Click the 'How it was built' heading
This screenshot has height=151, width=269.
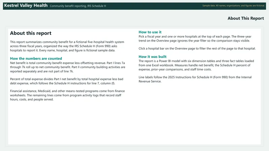153,57
